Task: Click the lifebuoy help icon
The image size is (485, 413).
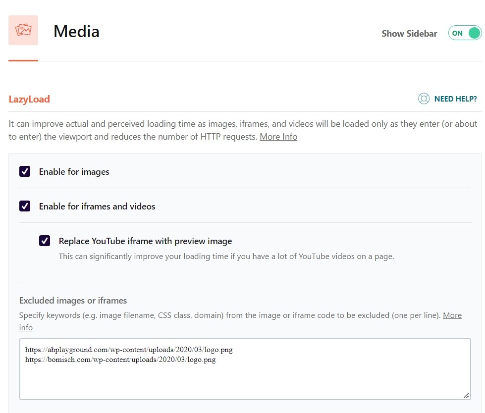Action: pos(424,99)
